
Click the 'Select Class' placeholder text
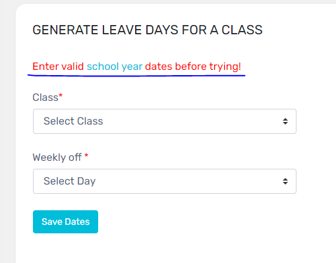[73, 121]
